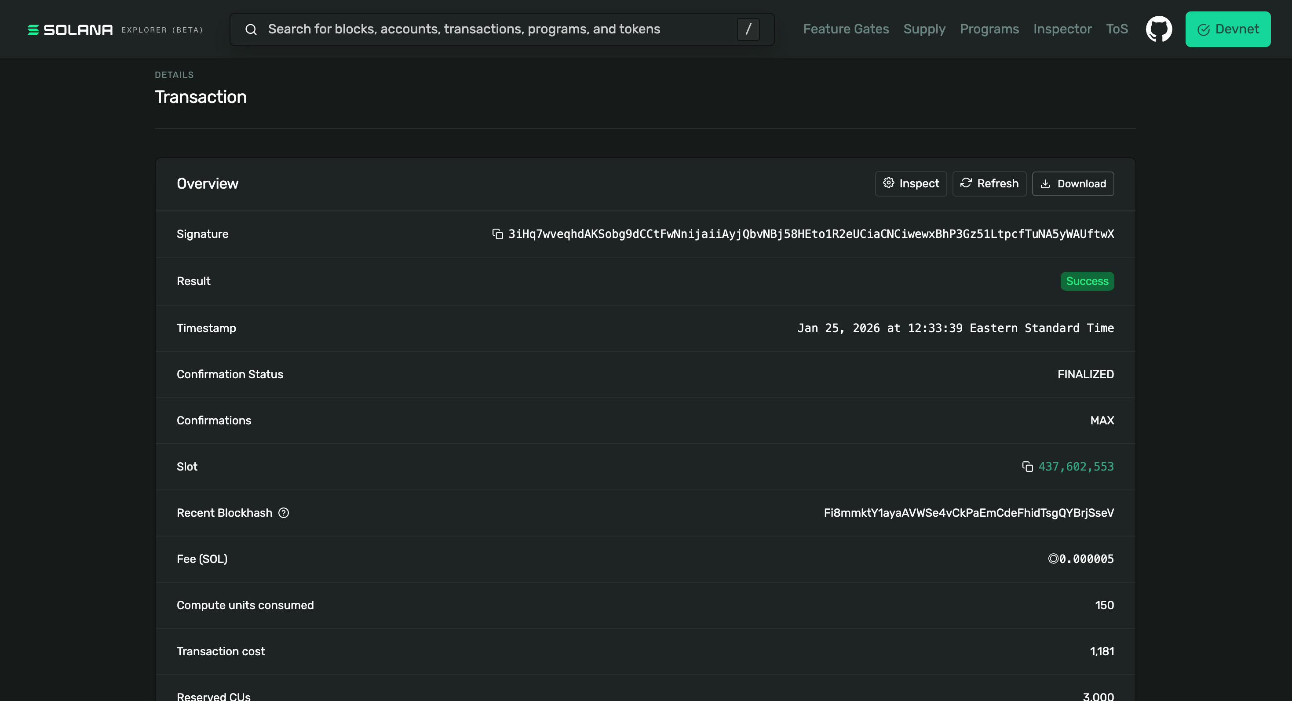Open the ToS link in the header
The width and height of the screenshot is (1292, 701).
1117,29
